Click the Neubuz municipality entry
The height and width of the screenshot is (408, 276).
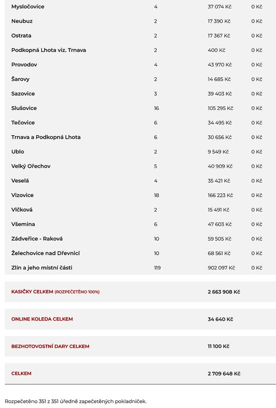(22, 21)
